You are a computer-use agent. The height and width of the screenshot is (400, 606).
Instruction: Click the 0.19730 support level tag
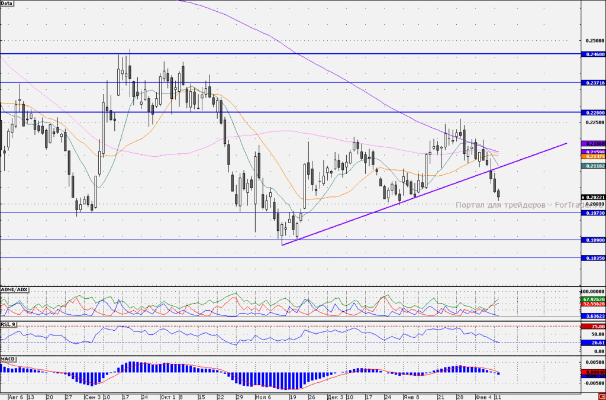pos(593,213)
